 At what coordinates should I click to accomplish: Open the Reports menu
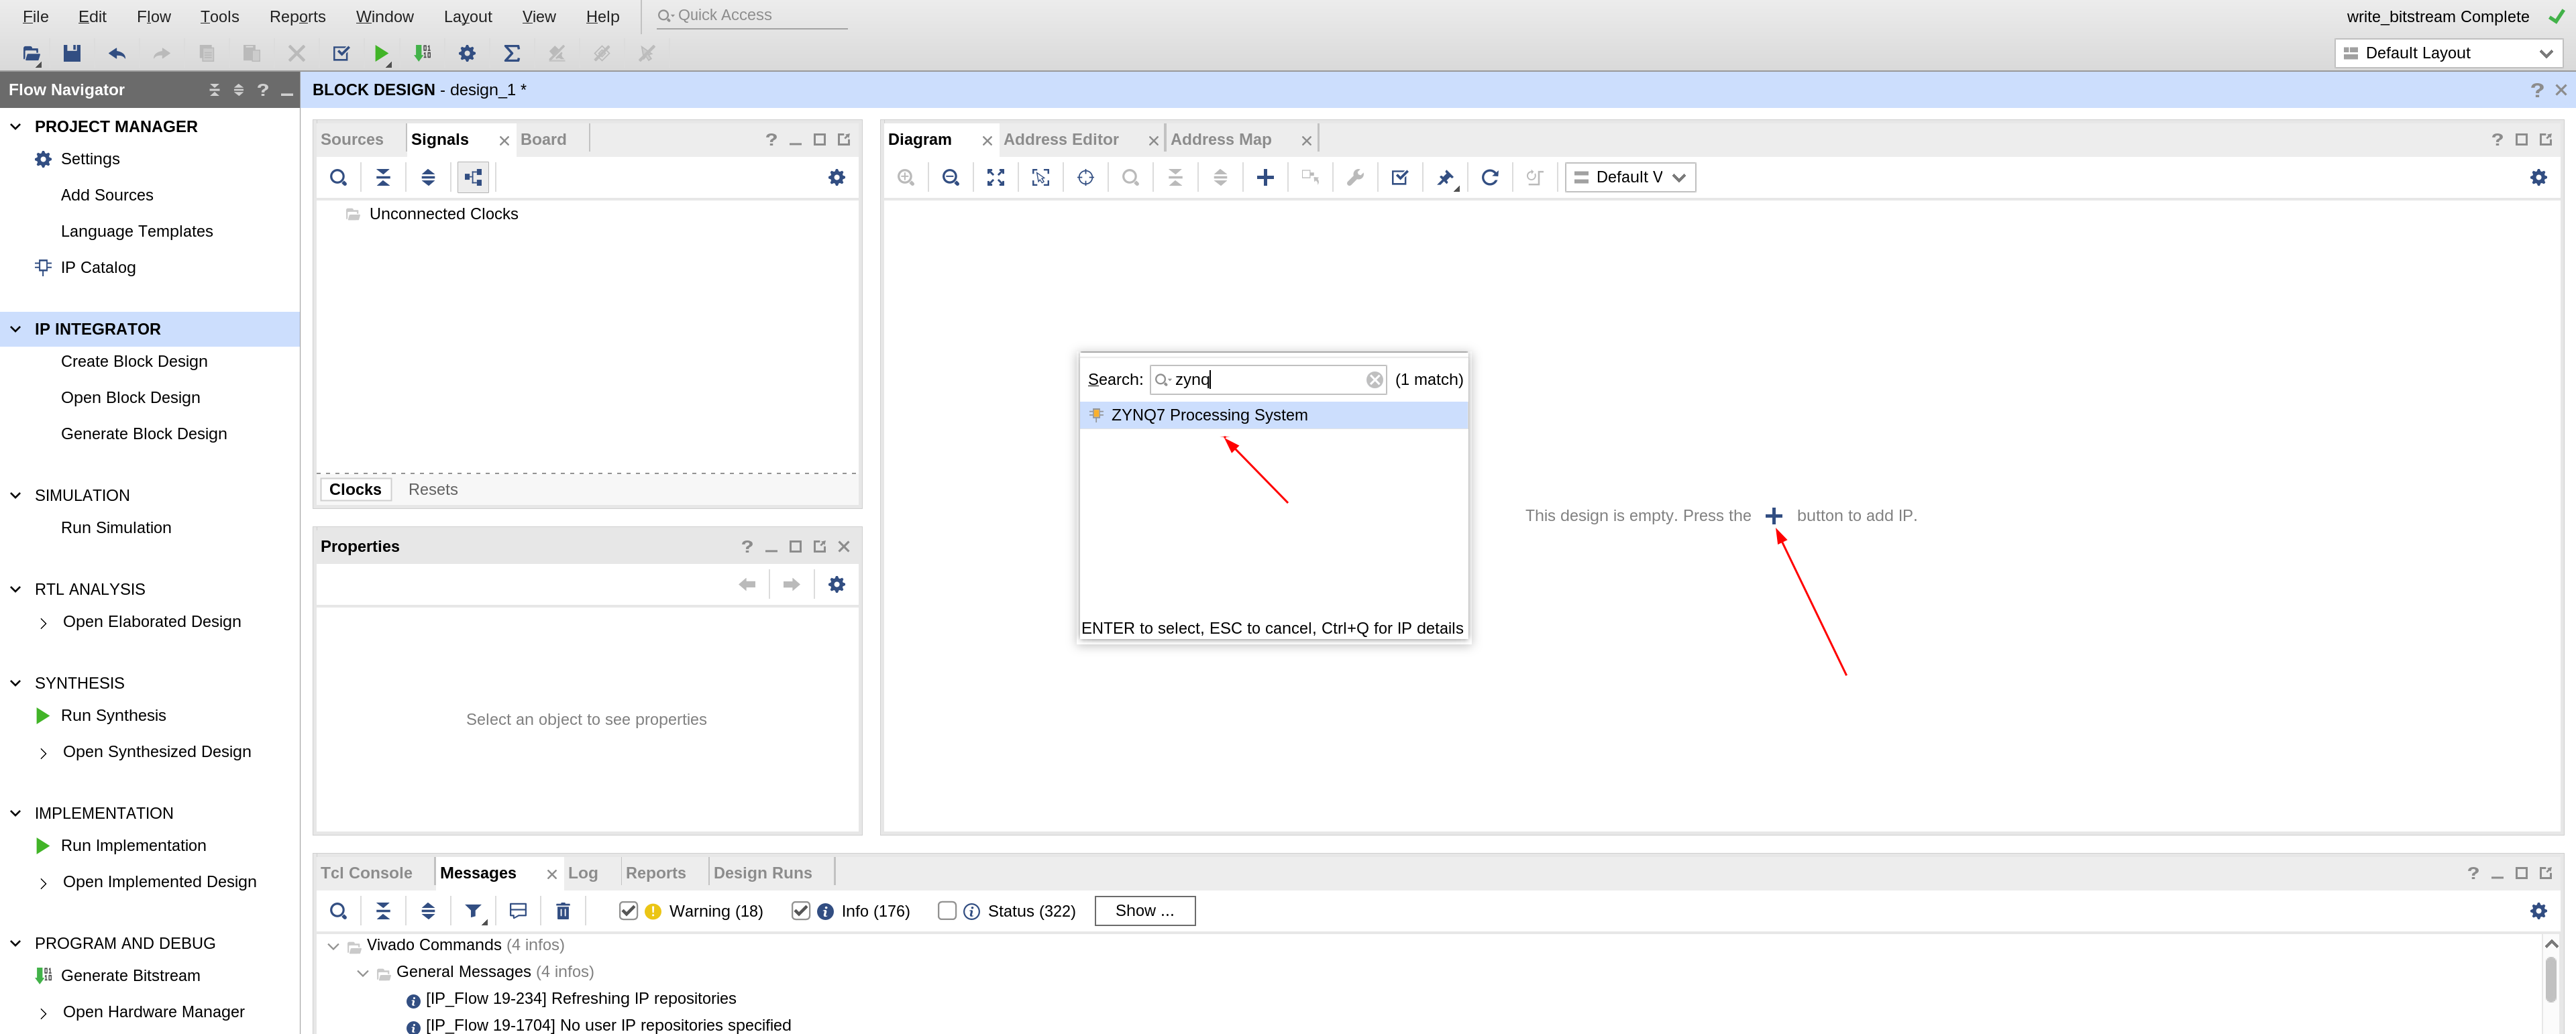[x=297, y=16]
